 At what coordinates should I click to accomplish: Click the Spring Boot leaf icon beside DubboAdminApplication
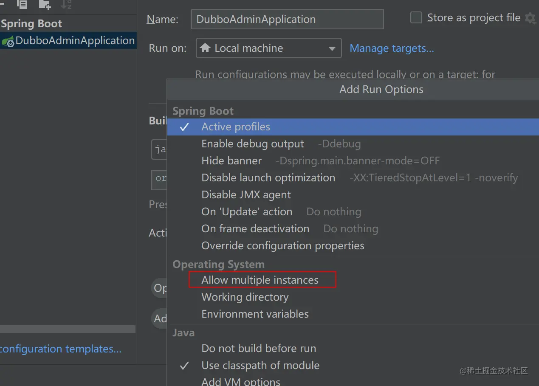pos(8,42)
